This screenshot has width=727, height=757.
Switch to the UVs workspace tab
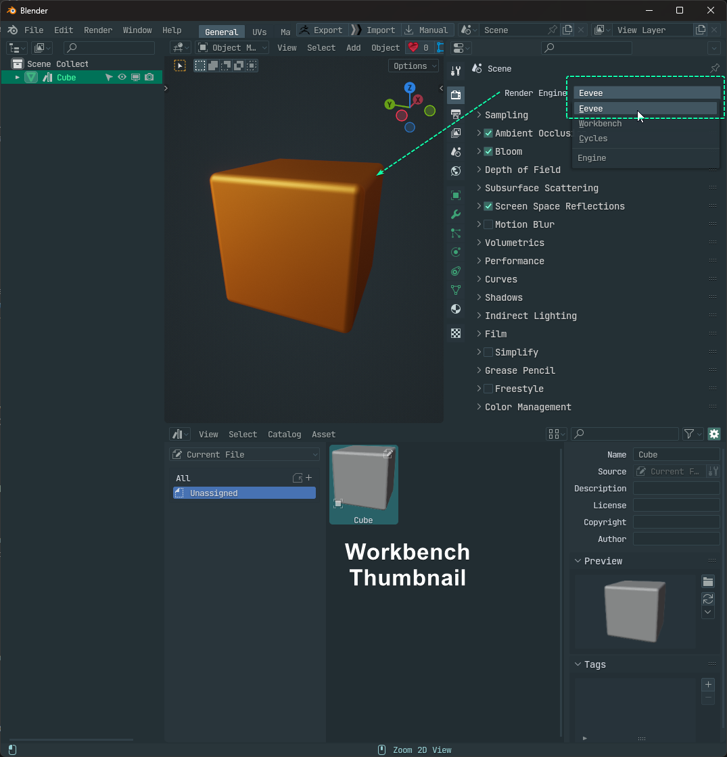point(260,32)
